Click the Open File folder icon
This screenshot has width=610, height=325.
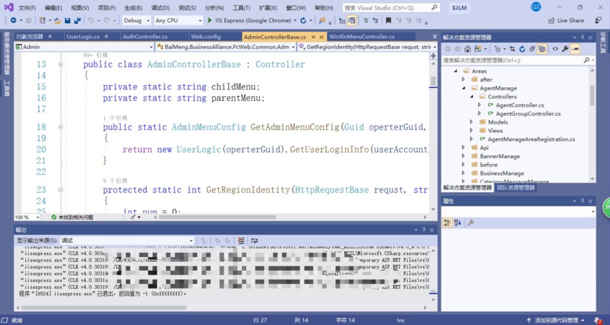coord(57,21)
